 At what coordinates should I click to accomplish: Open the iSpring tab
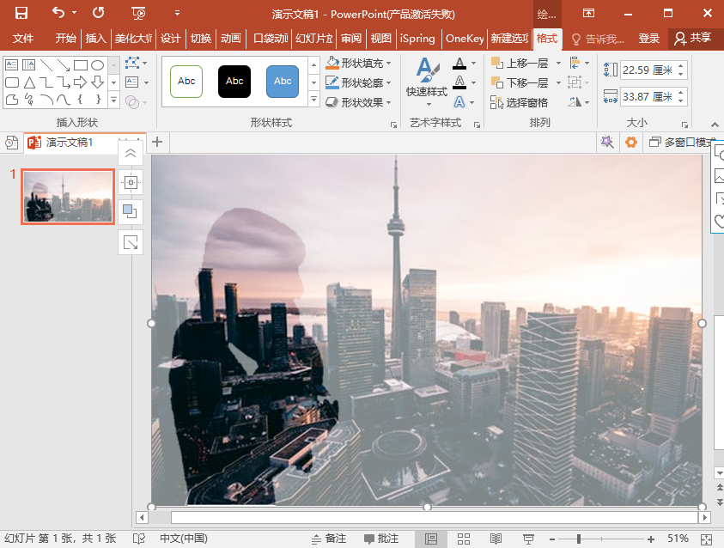(417, 39)
